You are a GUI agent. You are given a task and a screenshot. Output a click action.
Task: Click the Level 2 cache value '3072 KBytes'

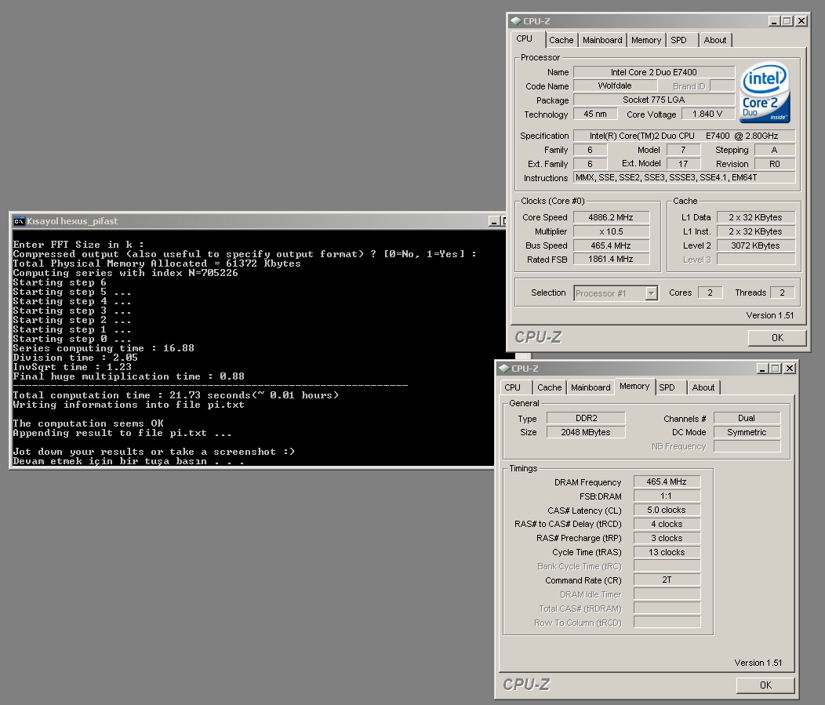tap(755, 245)
